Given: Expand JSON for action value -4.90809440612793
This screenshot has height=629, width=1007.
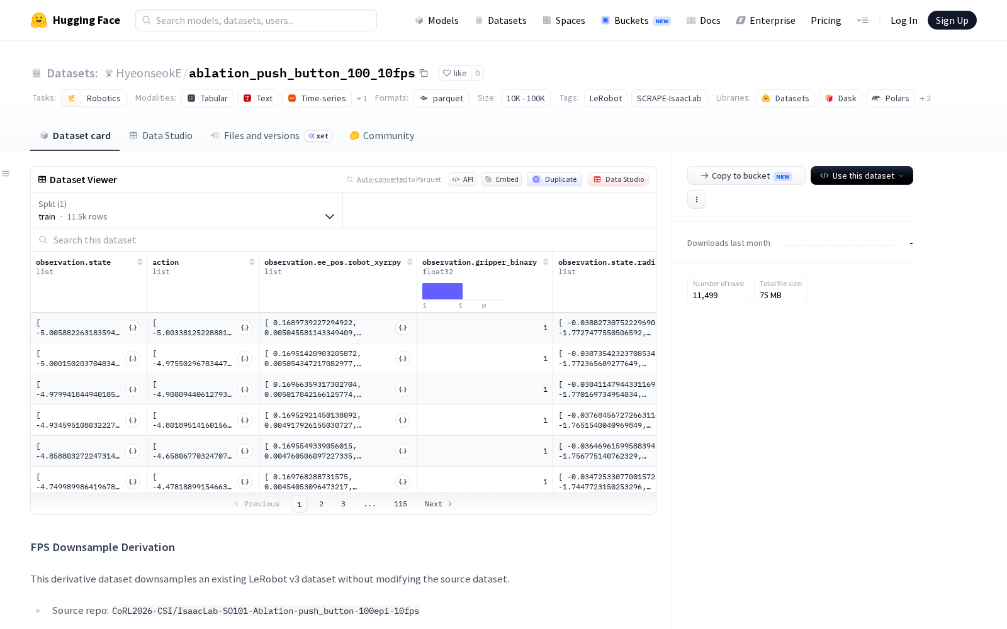Looking at the screenshot, I should point(245,389).
